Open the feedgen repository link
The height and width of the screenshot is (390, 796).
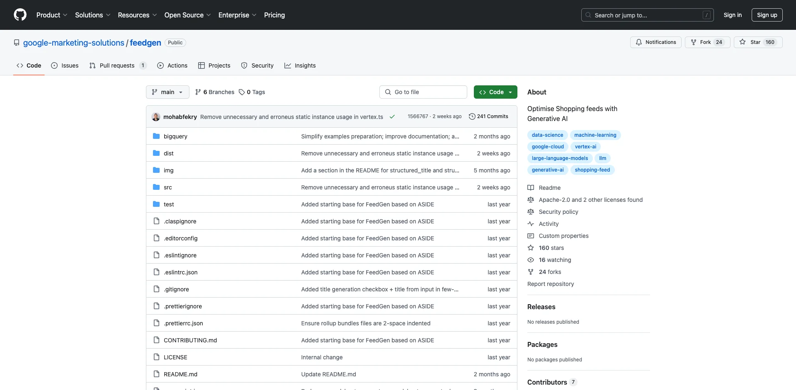tap(146, 43)
